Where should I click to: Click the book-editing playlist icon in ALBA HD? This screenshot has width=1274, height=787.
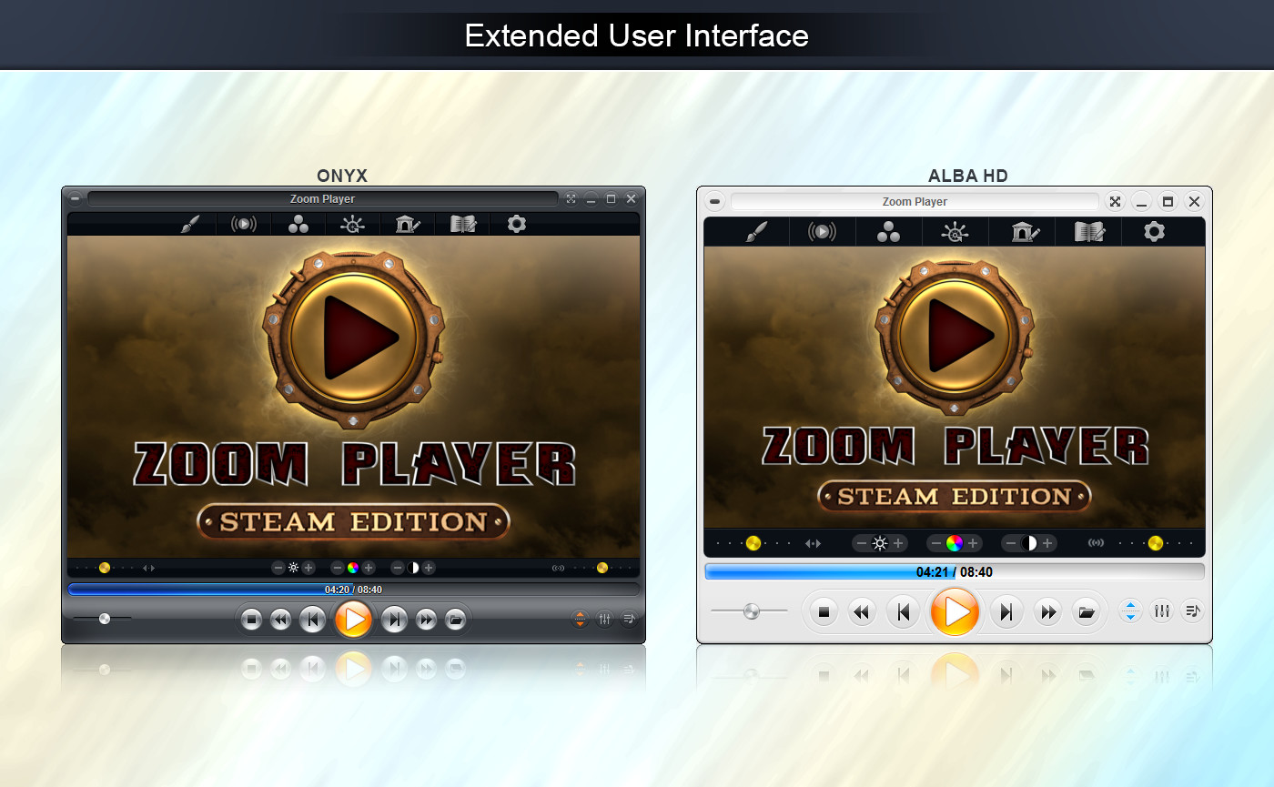(x=1088, y=231)
